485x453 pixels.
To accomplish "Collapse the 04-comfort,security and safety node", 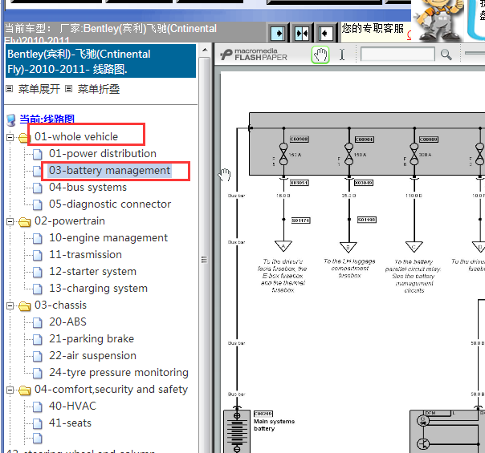I will pos(10,390).
